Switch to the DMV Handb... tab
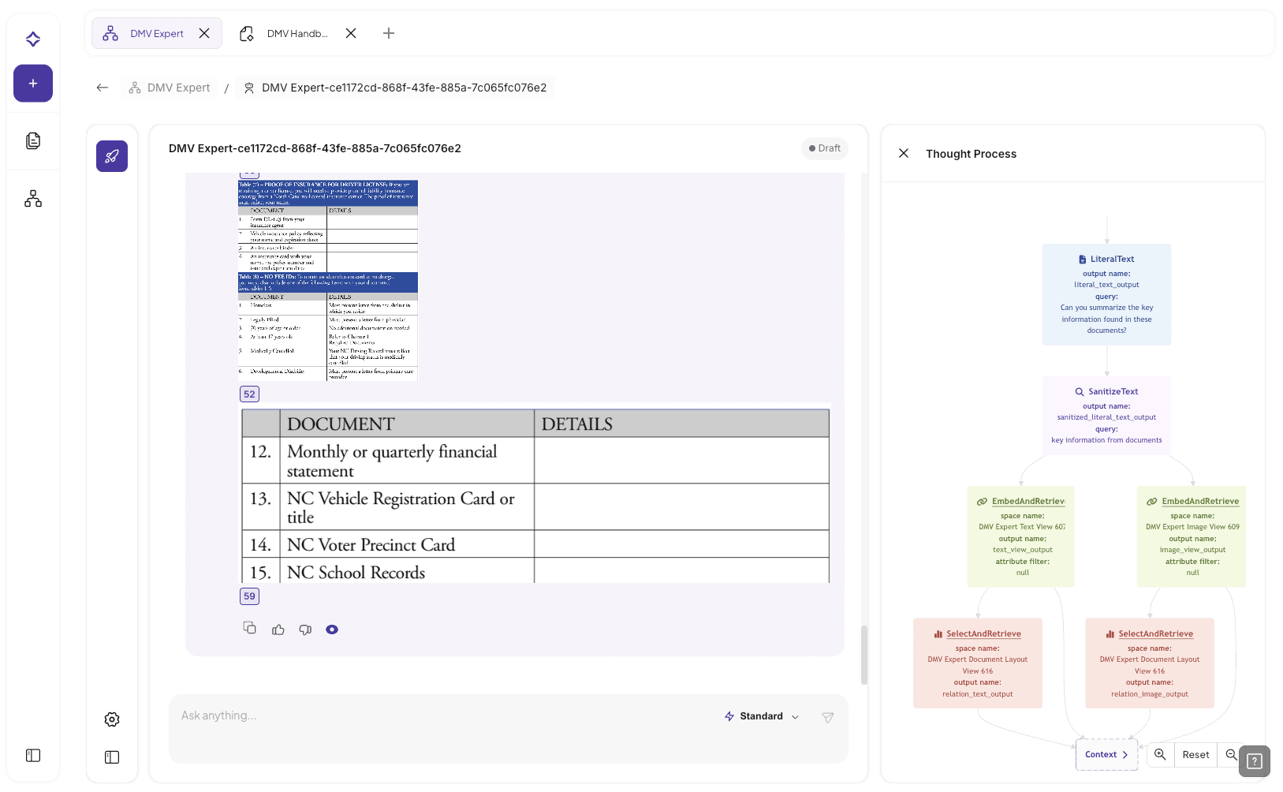This screenshot has height=792, width=1283. coord(297,34)
